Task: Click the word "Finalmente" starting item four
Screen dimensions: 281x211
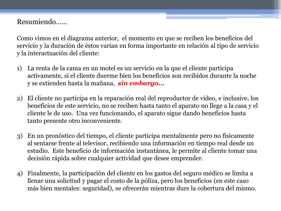Action: pyautogui.click(x=44, y=174)
